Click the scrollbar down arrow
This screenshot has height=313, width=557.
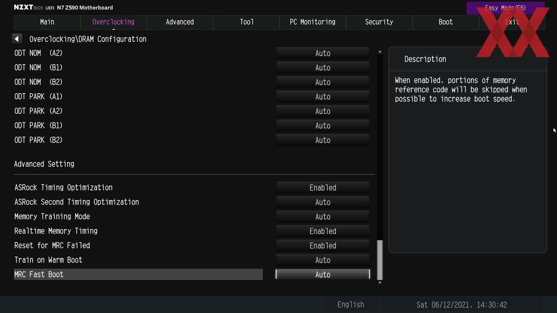click(x=380, y=282)
